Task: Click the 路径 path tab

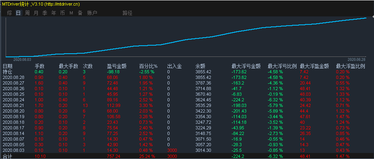Action: click(x=127, y=13)
